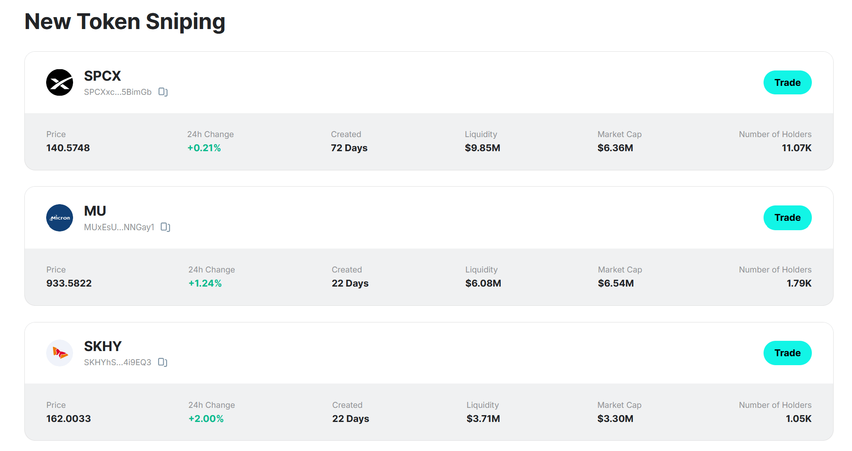Trade the SKHY token
This screenshot has height=451, width=852.
[787, 353]
